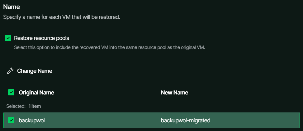This screenshot has height=131, width=303.
Task: Click the backupwol original name text
Action: pos(32,120)
